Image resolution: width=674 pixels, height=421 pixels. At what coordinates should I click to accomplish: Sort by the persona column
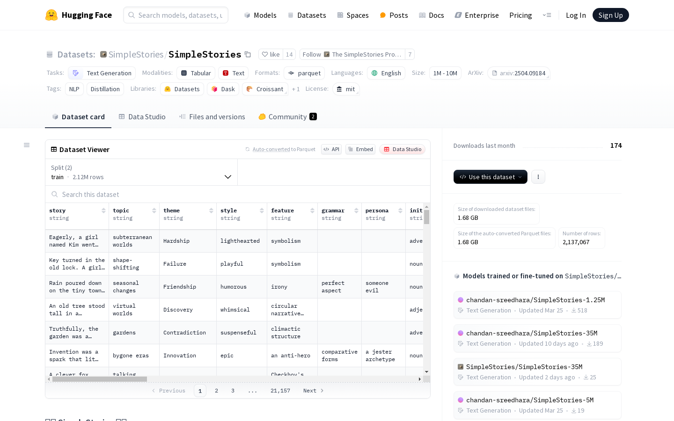[x=400, y=210]
